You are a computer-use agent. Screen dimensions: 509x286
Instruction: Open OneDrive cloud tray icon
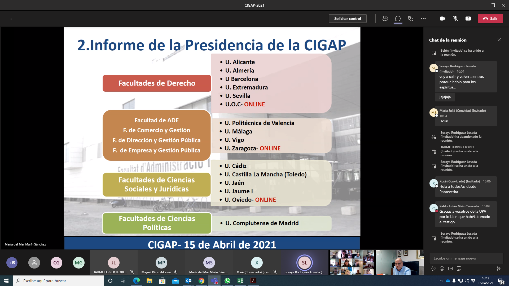click(447, 281)
